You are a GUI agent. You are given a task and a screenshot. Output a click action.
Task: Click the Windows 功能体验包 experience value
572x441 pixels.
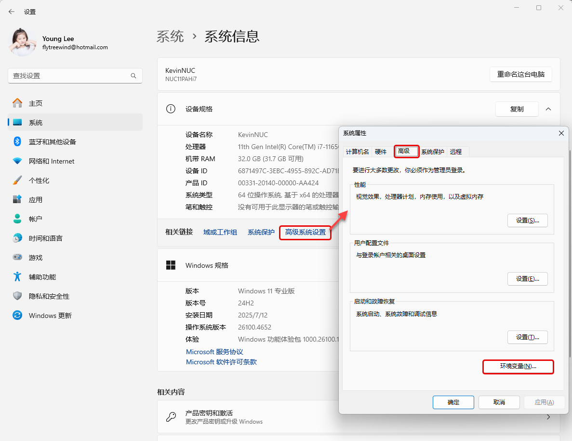(288, 339)
